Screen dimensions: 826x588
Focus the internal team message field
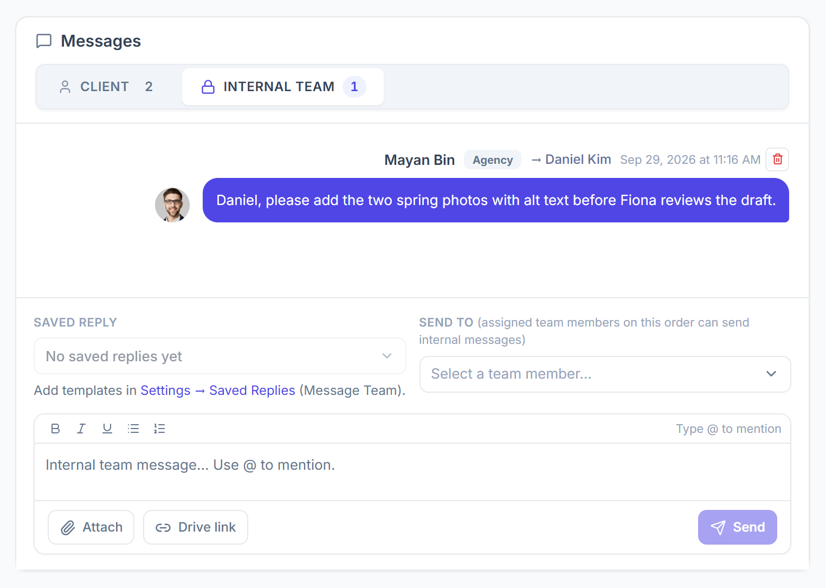[x=412, y=472]
